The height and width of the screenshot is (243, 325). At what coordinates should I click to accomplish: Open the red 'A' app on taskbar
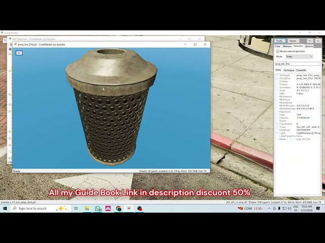[108, 209]
